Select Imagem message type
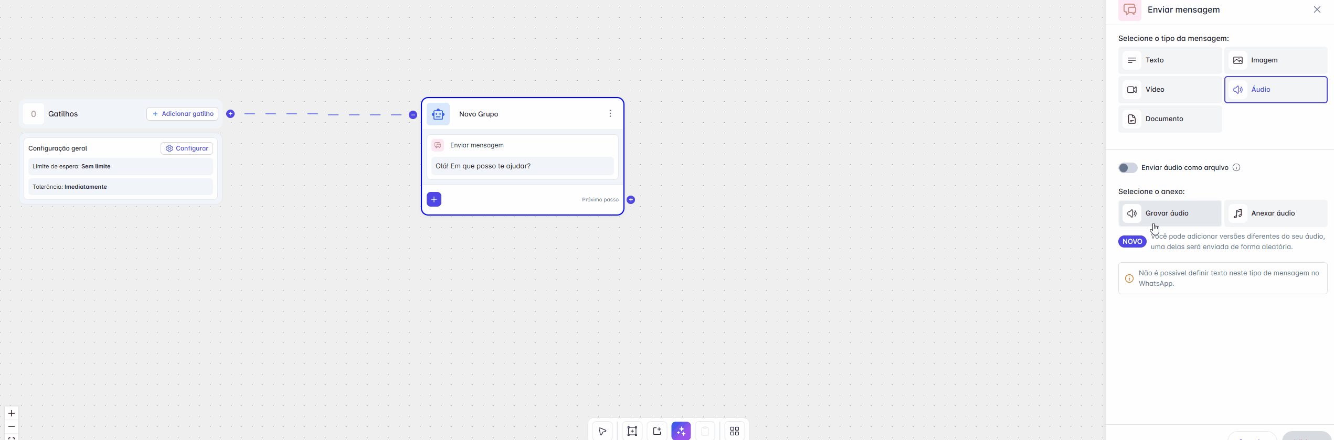This screenshot has width=1334, height=440. 1276,60
